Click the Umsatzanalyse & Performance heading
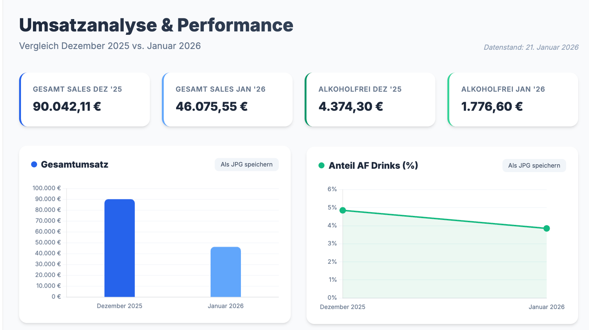Screen dimensions: 589x330 pyautogui.click(x=156, y=25)
